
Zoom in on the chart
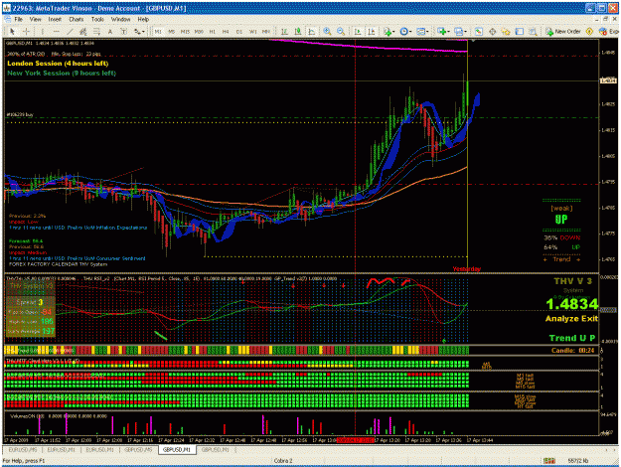point(327,32)
